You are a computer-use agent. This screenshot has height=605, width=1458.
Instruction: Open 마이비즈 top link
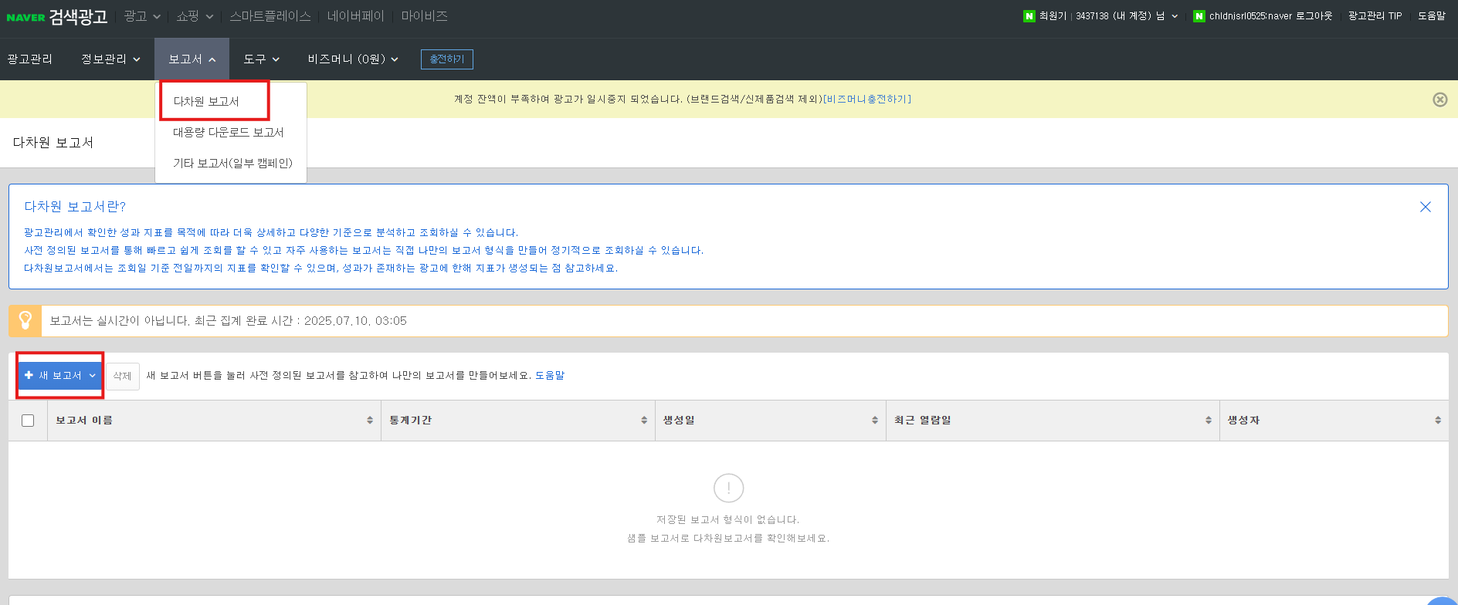point(425,16)
